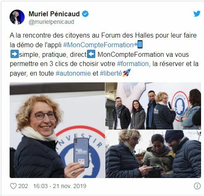
Task: Open the photo with microphone speech
Action: click(153, 106)
